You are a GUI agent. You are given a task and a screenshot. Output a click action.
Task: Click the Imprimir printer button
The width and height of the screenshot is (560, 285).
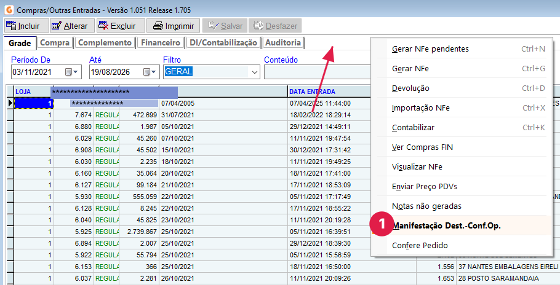pos(174,26)
